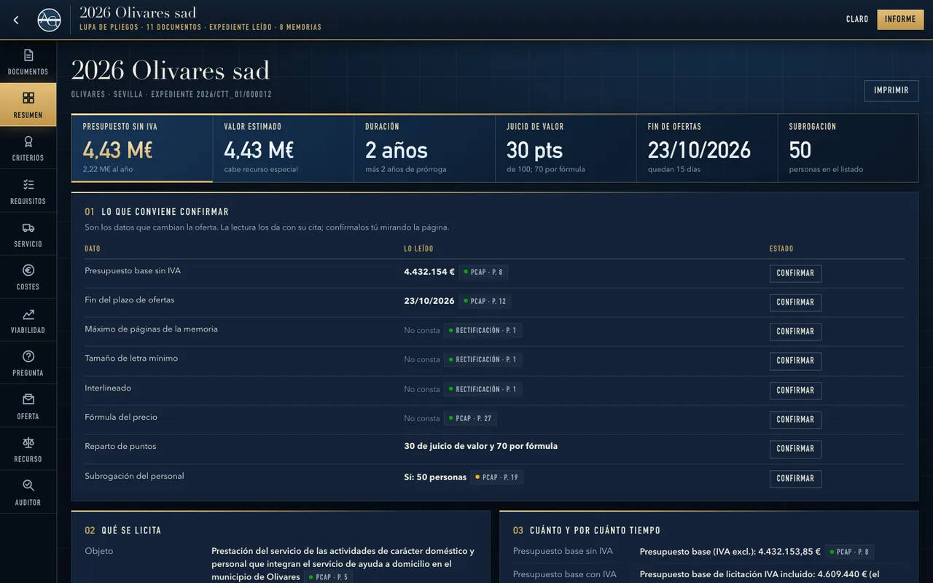Screen dimensions: 933x583
Task: Select the Subrogación 50 card
Action: click(x=848, y=148)
